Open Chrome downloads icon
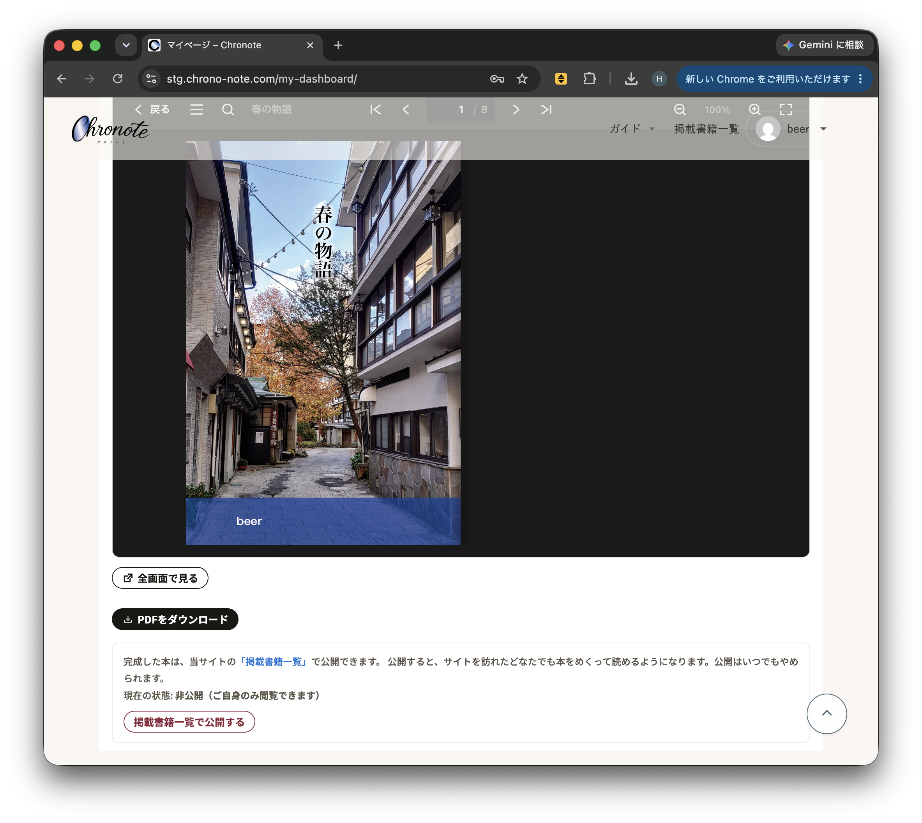922x823 pixels. [631, 79]
